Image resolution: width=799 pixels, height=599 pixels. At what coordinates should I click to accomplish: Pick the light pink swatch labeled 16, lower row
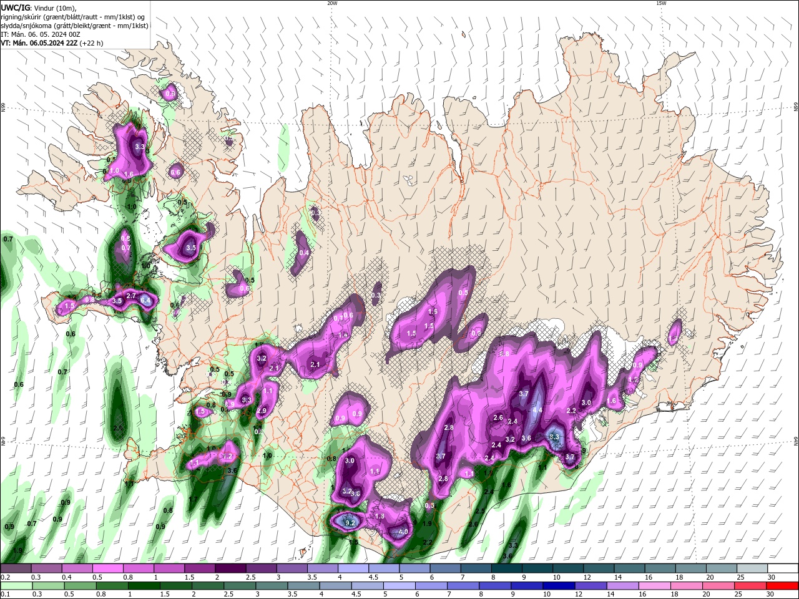(x=655, y=586)
